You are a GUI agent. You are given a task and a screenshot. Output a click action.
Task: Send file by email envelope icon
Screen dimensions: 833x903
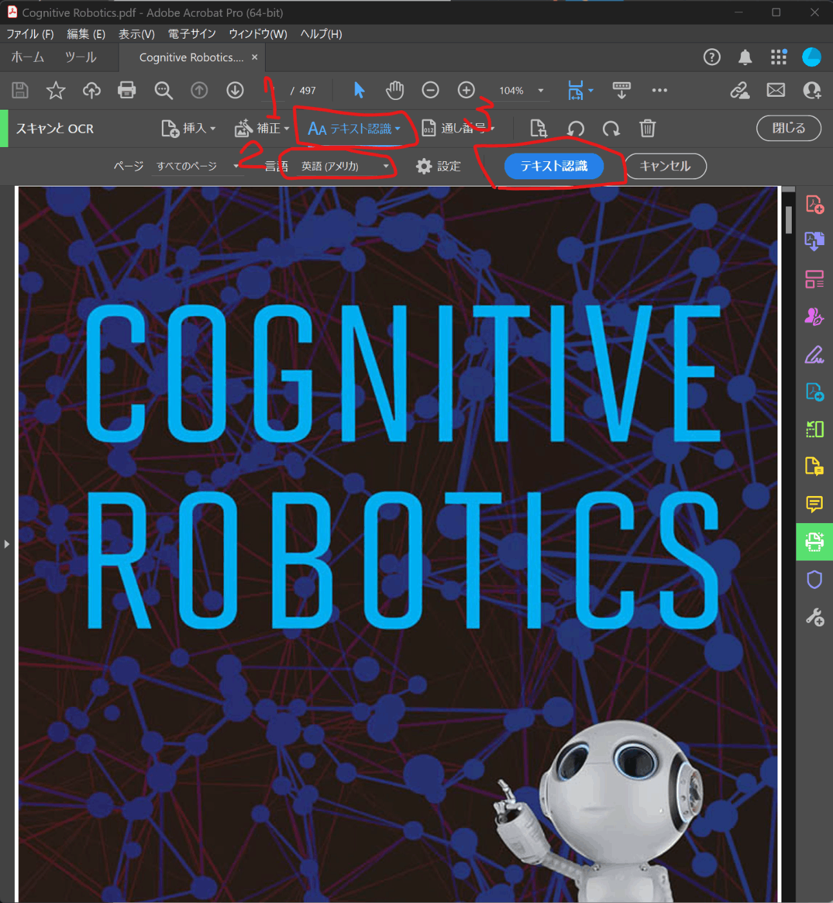(x=776, y=90)
